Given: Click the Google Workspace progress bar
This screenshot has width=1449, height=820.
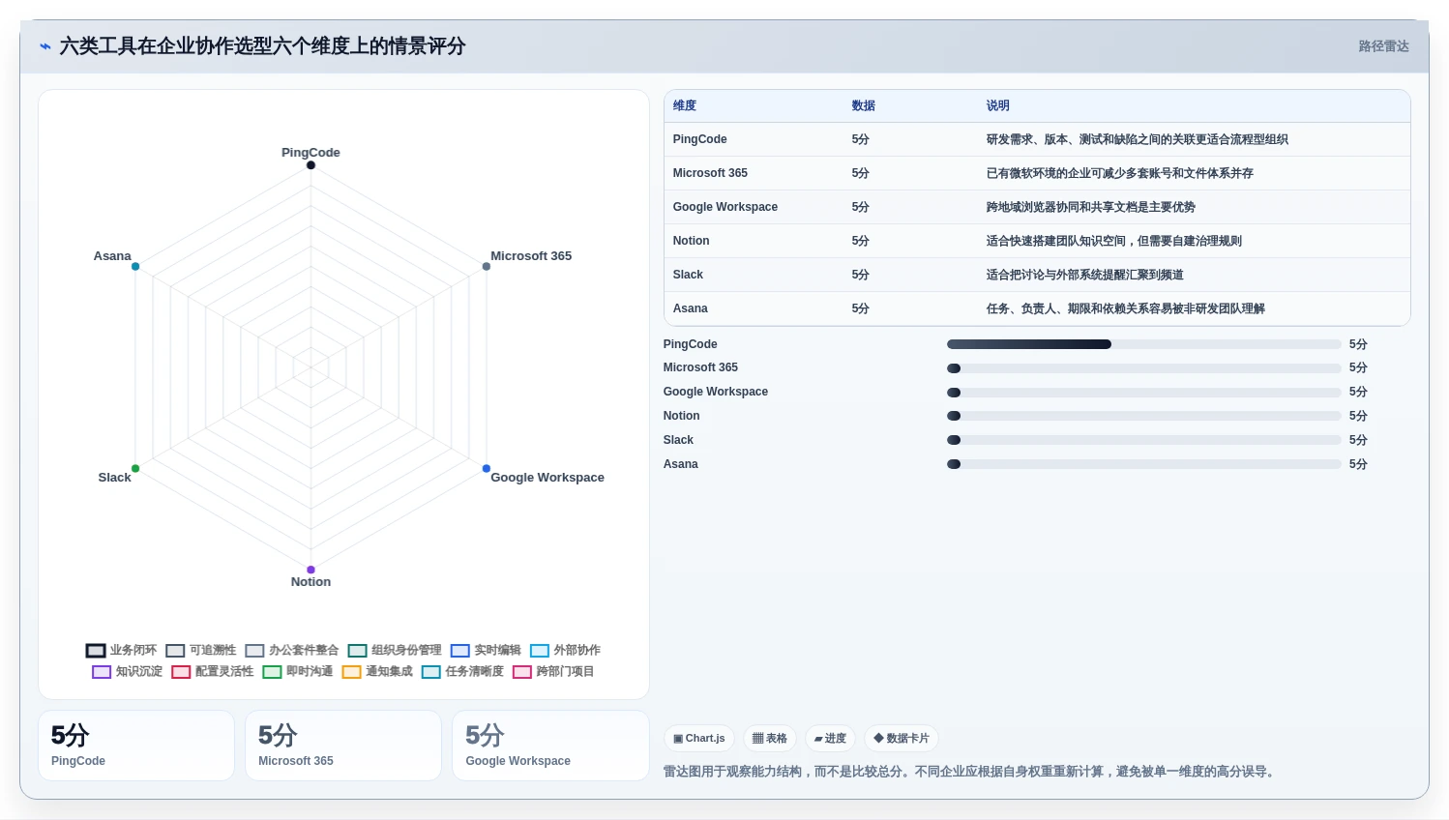Looking at the screenshot, I should (1144, 393).
